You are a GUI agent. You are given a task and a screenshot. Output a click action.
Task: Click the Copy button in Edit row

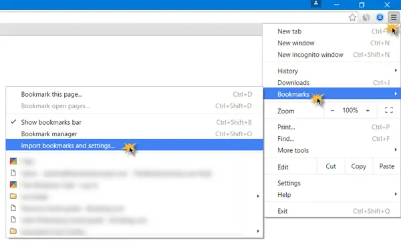358,166
